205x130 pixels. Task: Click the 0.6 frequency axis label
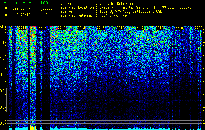3,123
